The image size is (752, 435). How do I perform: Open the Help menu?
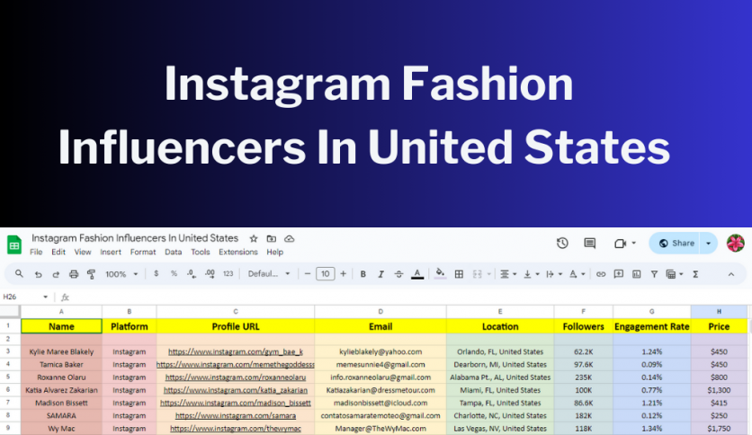[x=275, y=252]
